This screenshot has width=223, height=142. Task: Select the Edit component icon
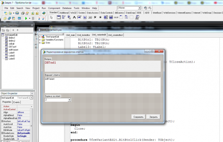click(x=79, y=17)
